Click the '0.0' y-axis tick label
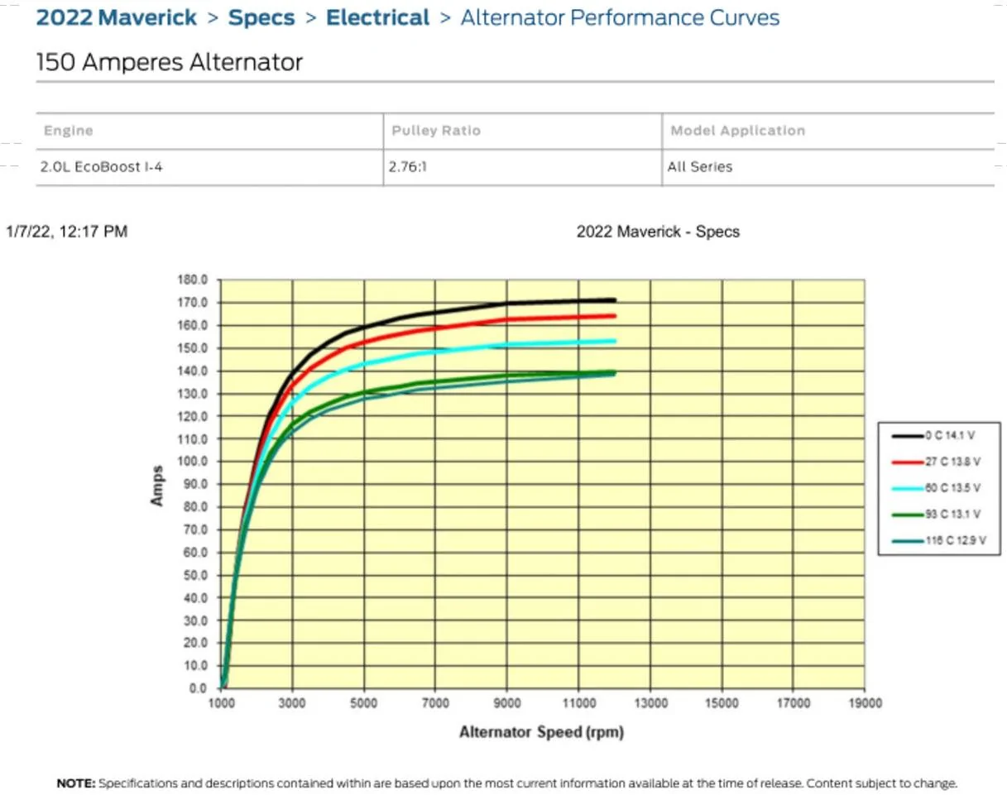The width and height of the screenshot is (1007, 795). [x=199, y=688]
